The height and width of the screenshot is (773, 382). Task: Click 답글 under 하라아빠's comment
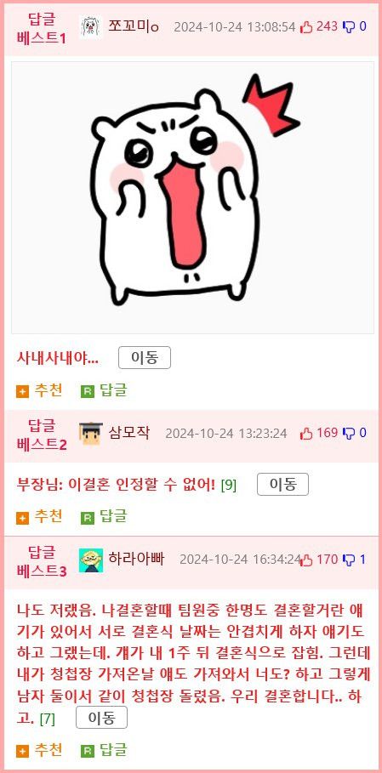point(104,750)
